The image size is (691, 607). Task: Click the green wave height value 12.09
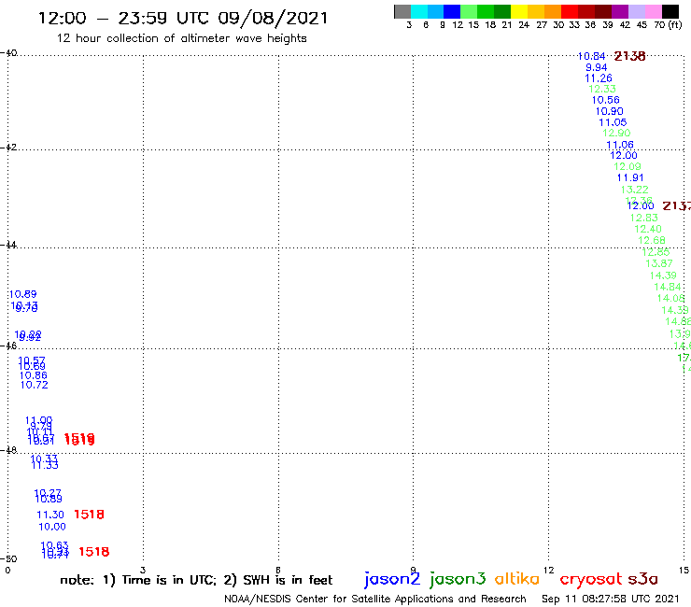[628, 166]
